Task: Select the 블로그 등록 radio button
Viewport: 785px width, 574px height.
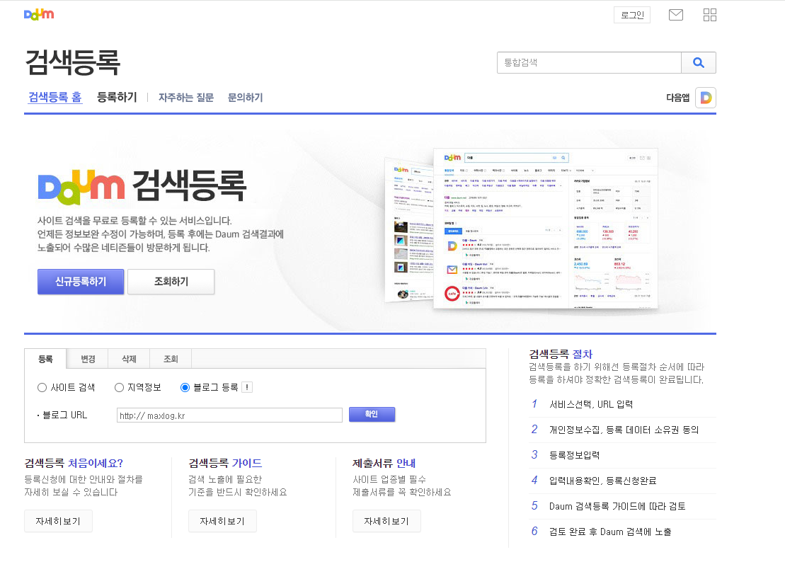Action: [185, 387]
